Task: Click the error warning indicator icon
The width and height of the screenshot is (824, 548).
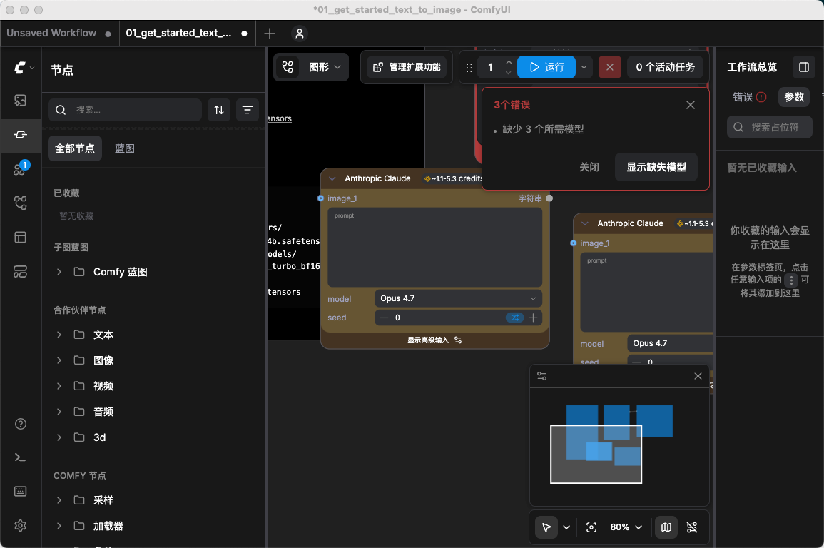Action: tap(761, 97)
